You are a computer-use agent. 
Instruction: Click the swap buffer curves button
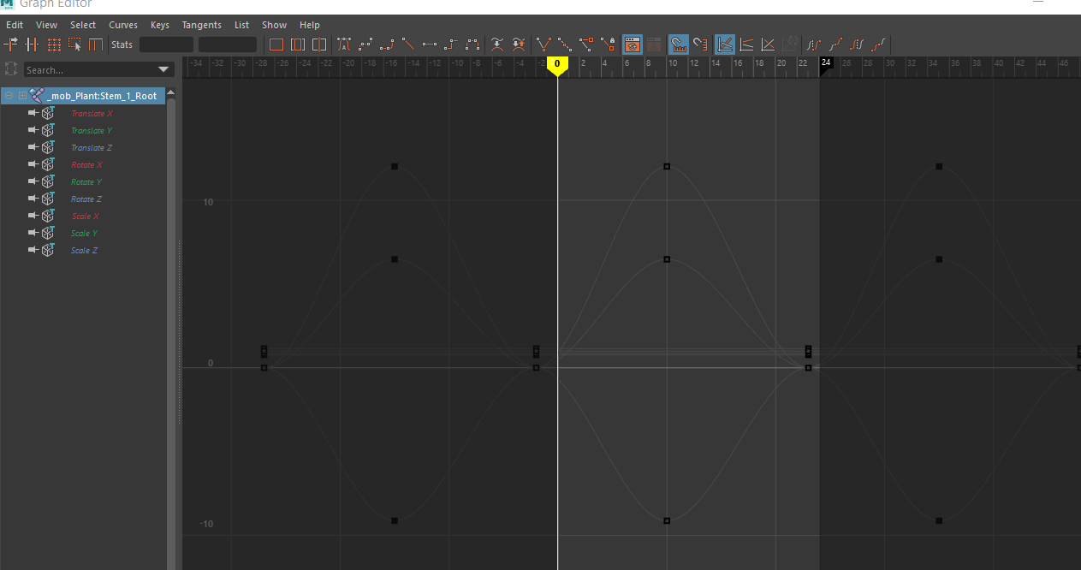pyautogui.click(x=519, y=44)
